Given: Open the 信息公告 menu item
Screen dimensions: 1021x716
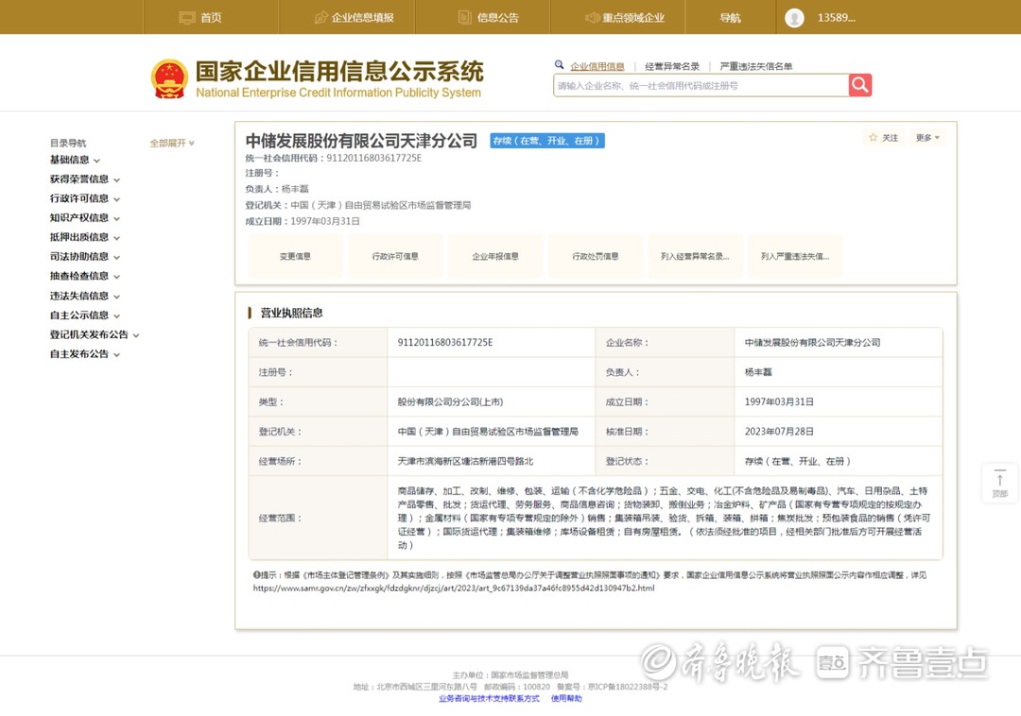Looking at the screenshot, I should tap(498, 18).
